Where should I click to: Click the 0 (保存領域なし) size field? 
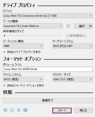click(79, 36)
